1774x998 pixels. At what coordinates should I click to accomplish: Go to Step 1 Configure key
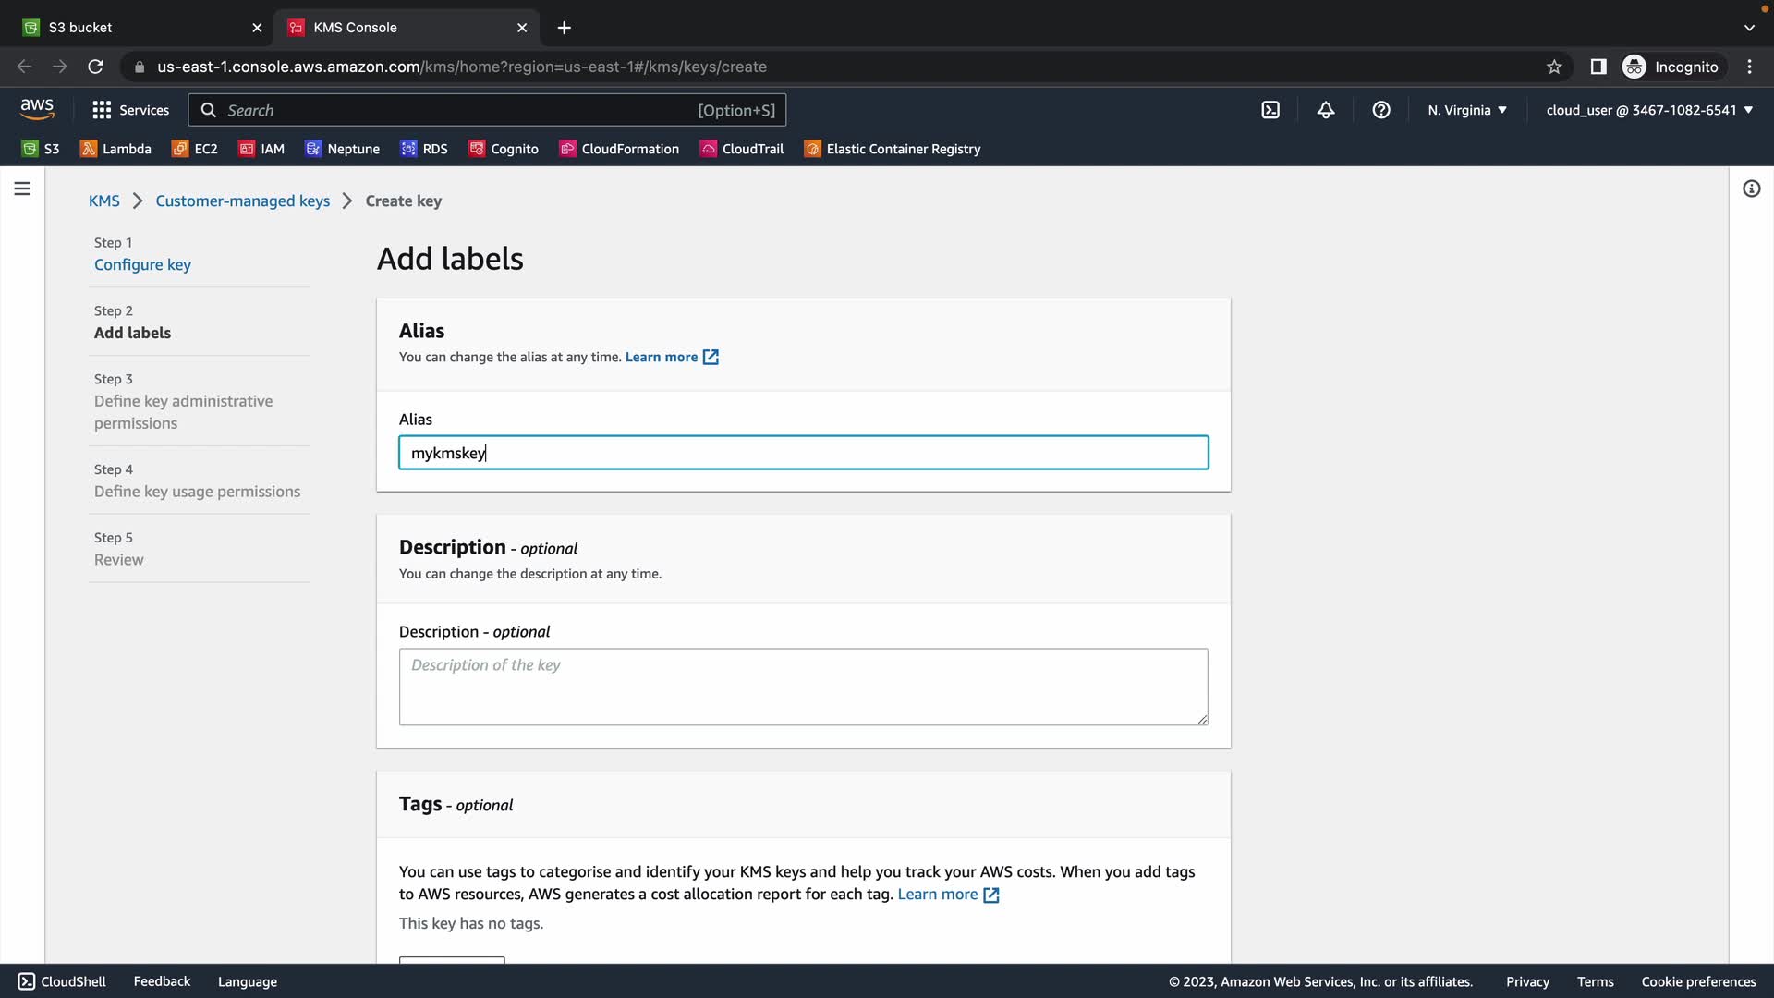pos(142,264)
